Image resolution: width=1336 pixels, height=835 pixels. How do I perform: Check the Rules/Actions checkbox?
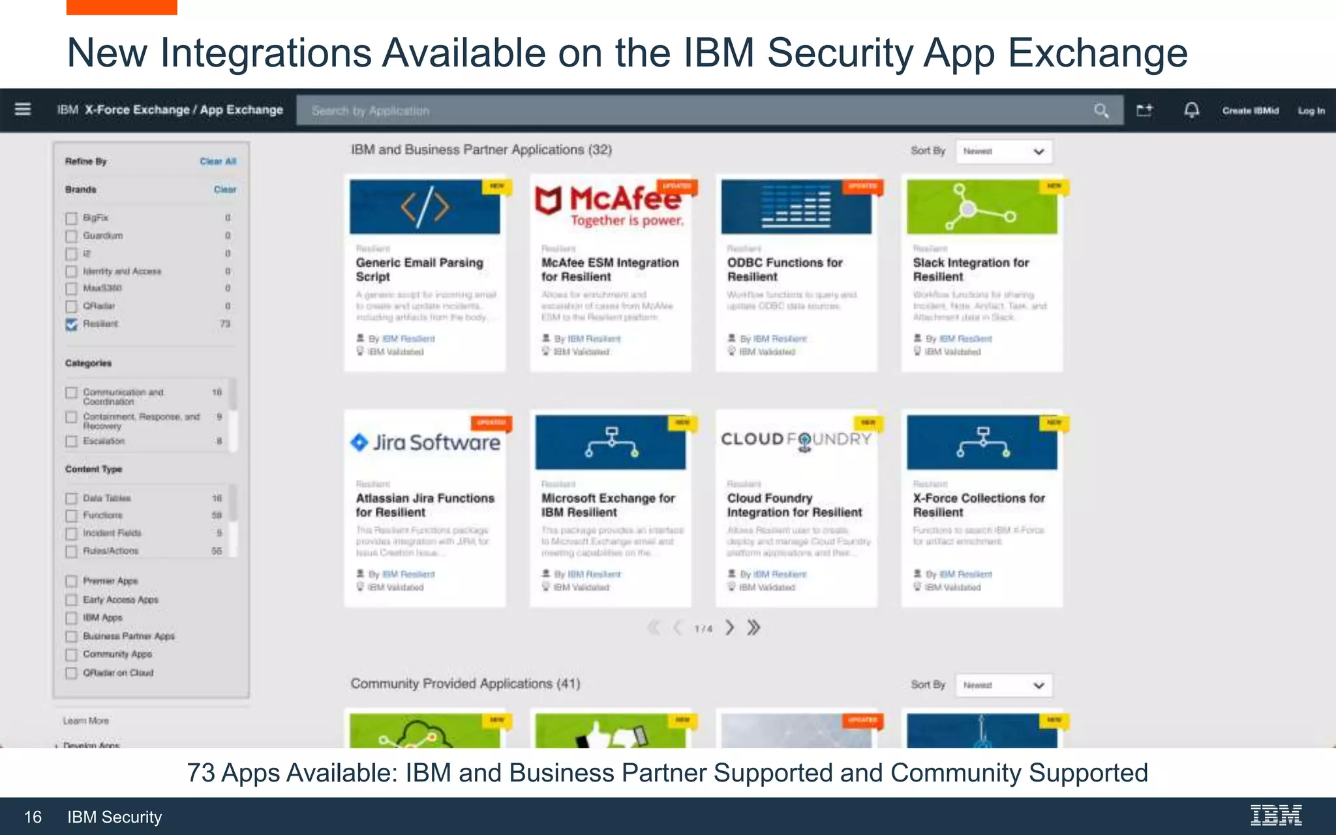point(71,551)
